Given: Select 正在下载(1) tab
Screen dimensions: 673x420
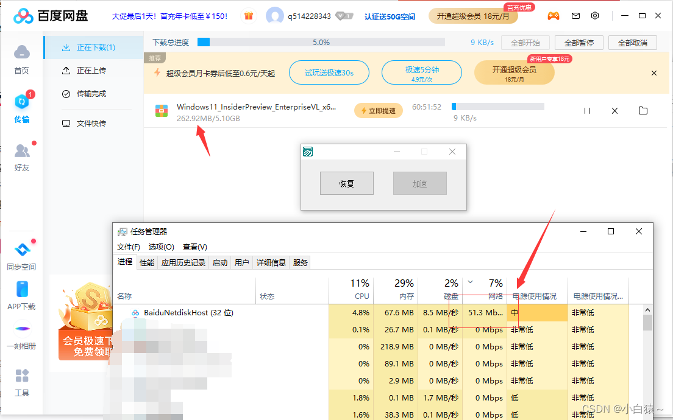Looking at the screenshot, I should point(94,47).
